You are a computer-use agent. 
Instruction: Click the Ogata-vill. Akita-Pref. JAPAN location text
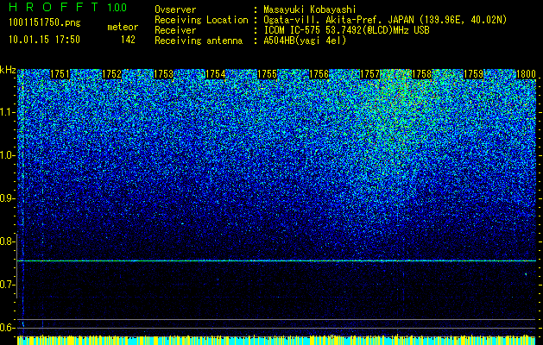[385, 20]
